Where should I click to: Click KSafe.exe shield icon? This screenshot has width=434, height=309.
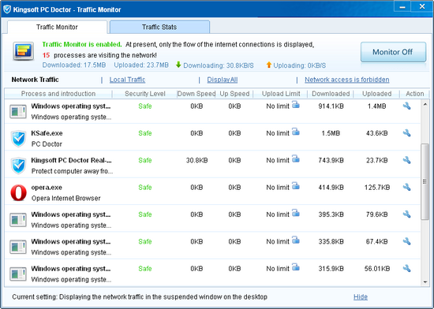click(x=19, y=139)
